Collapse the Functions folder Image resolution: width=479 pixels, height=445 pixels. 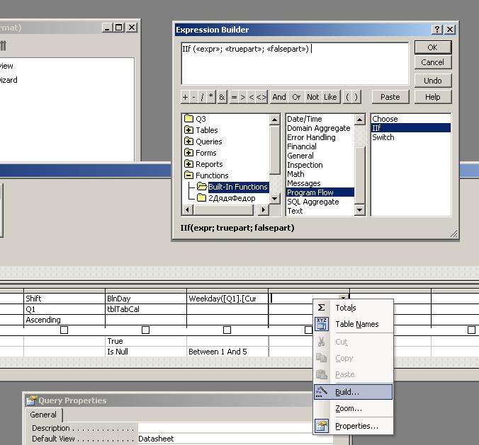coord(188,175)
